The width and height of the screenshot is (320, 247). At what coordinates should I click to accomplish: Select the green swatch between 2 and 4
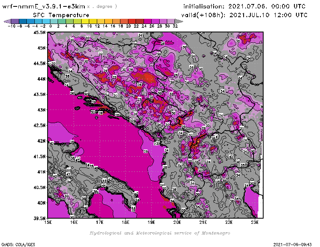click(62, 21)
